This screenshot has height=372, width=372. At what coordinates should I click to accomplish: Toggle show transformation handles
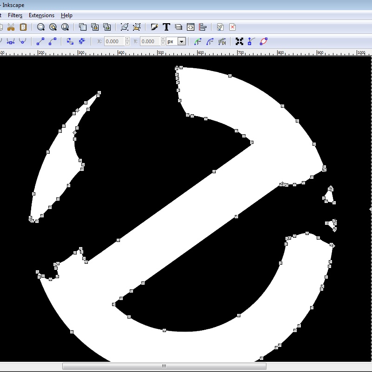239,41
